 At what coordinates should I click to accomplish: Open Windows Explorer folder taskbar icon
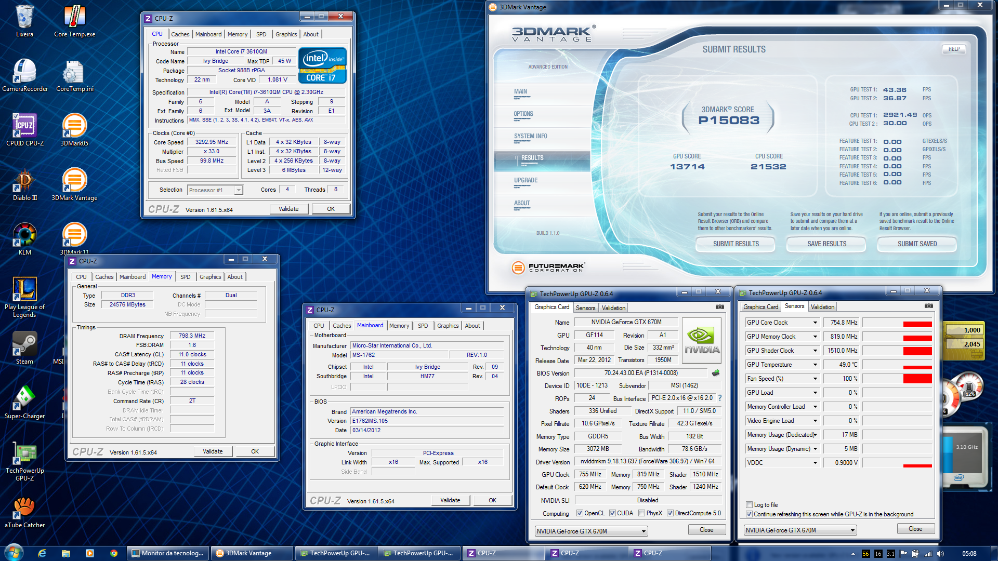tap(66, 553)
